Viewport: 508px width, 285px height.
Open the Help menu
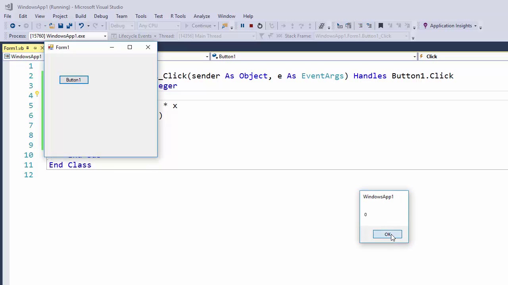(x=248, y=16)
